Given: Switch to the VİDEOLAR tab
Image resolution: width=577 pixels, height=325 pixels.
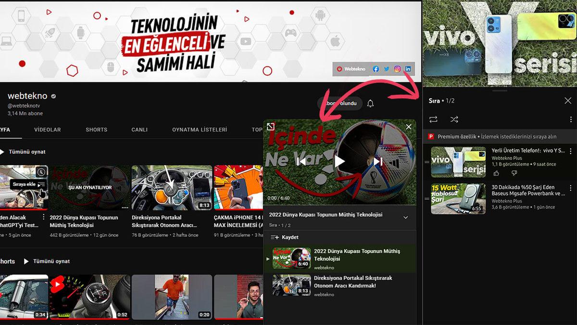Looking at the screenshot, I should [x=48, y=130].
